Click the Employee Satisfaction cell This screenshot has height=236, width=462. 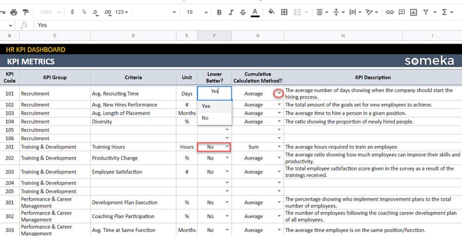(x=133, y=172)
